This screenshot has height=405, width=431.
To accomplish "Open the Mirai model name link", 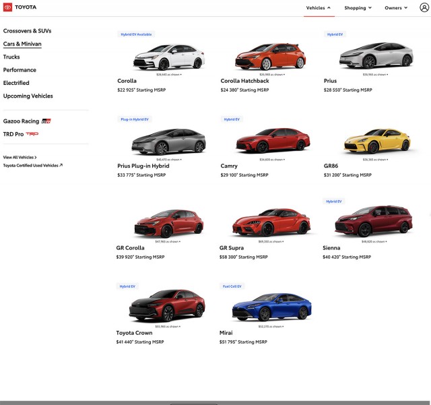I will point(226,333).
